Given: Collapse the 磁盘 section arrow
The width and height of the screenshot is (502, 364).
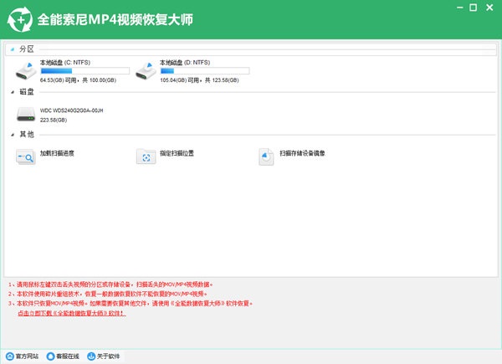Looking at the screenshot, I should 13,92.
